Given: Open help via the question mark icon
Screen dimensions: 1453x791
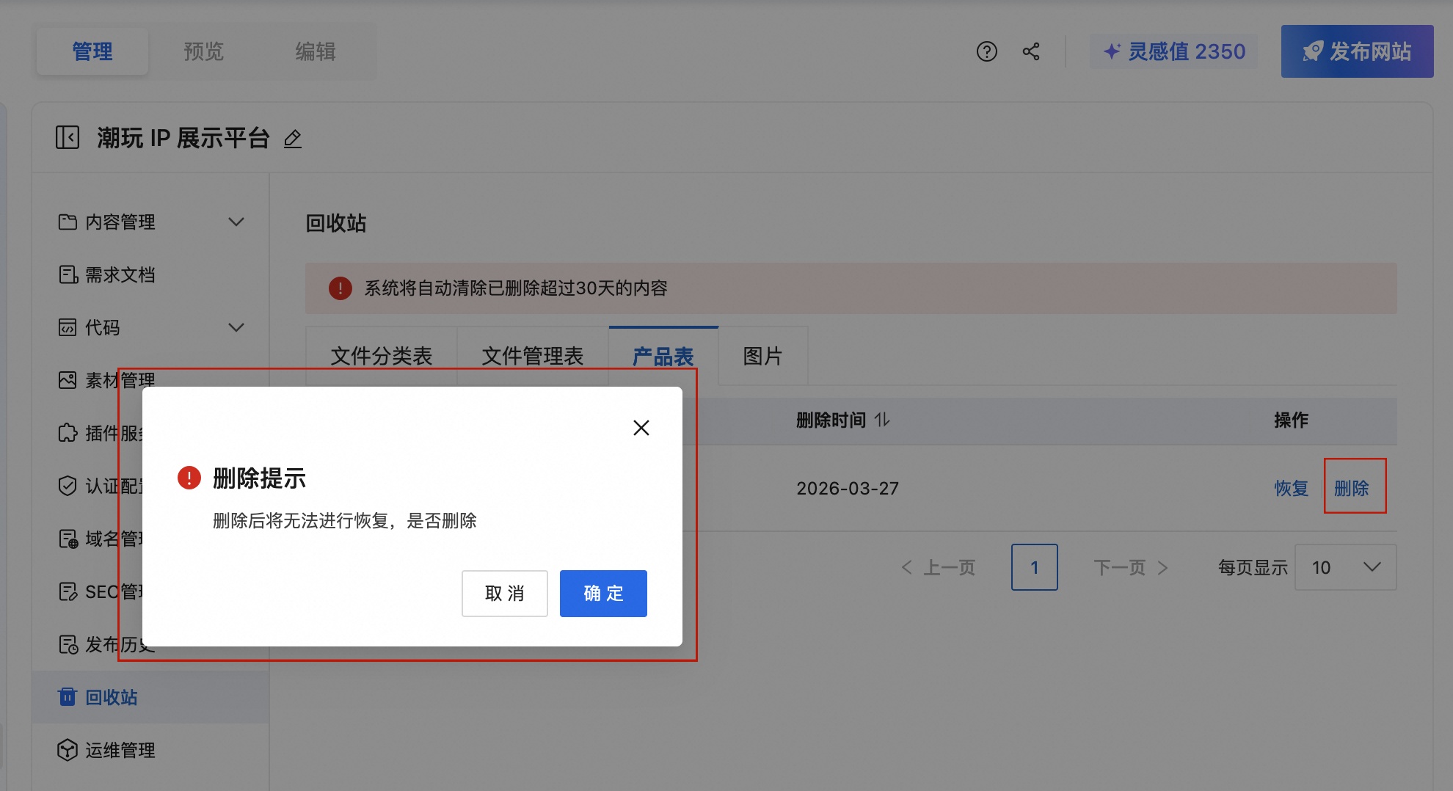Looking at the screenshot, I should point(987,51).
